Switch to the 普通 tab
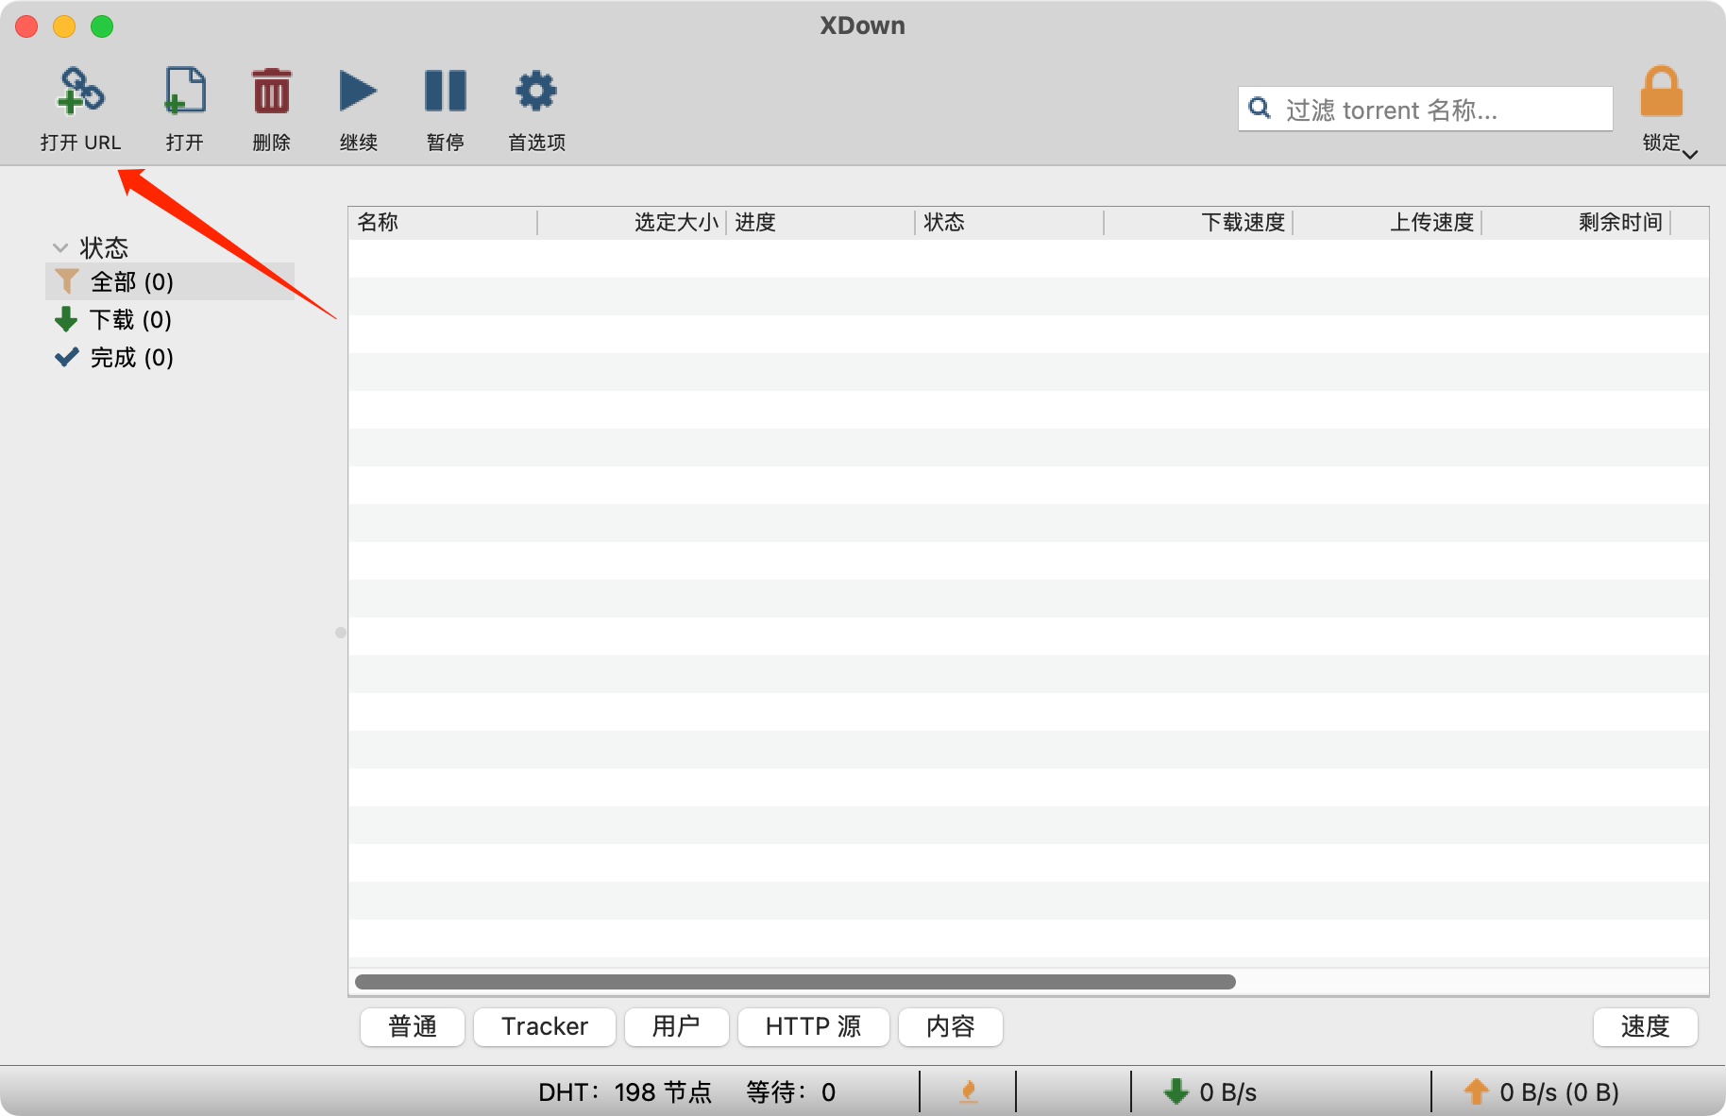 click(413, 1026)
